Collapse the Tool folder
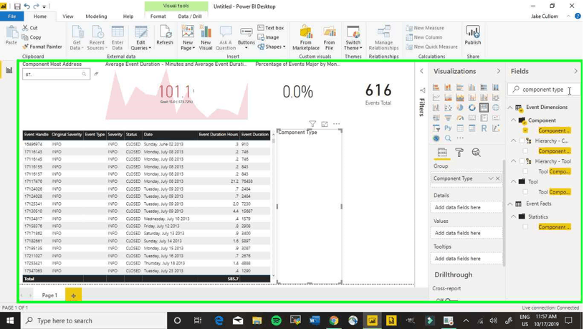Screen dimensions: 584x329 (513, 181)
